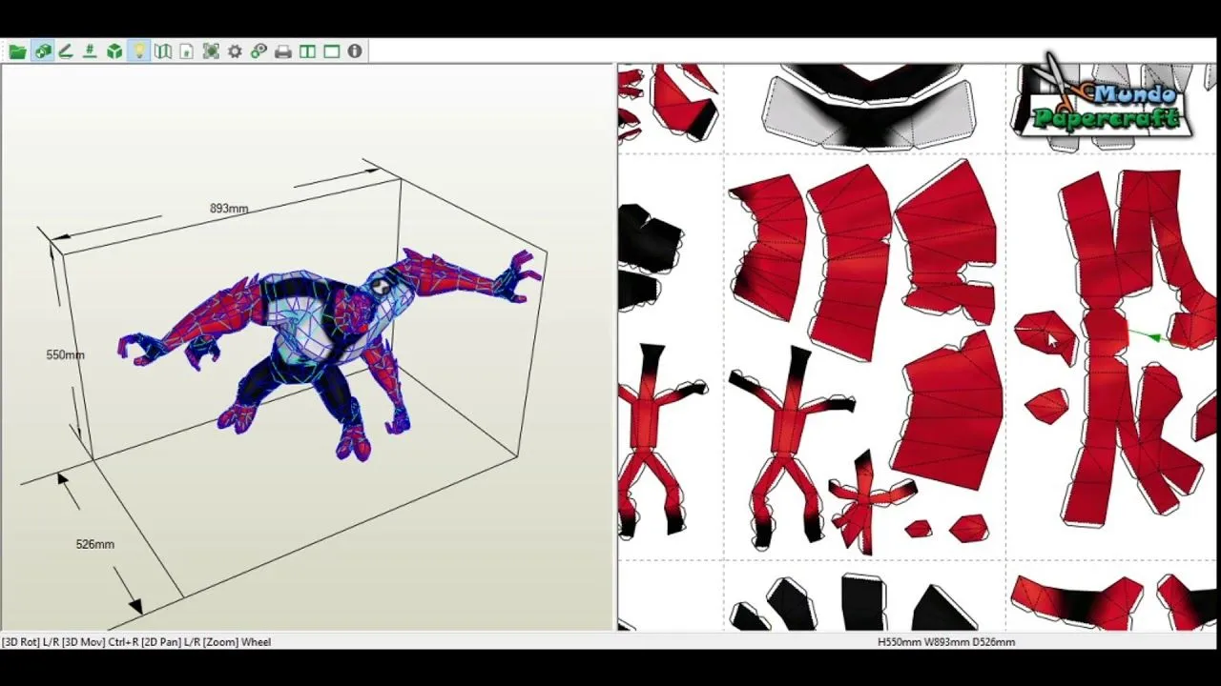Open settings with the gear icon

[235, 51]
